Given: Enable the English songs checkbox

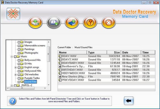Looking at the screenshot, I should pyautogui.click(x=19, y=67).
